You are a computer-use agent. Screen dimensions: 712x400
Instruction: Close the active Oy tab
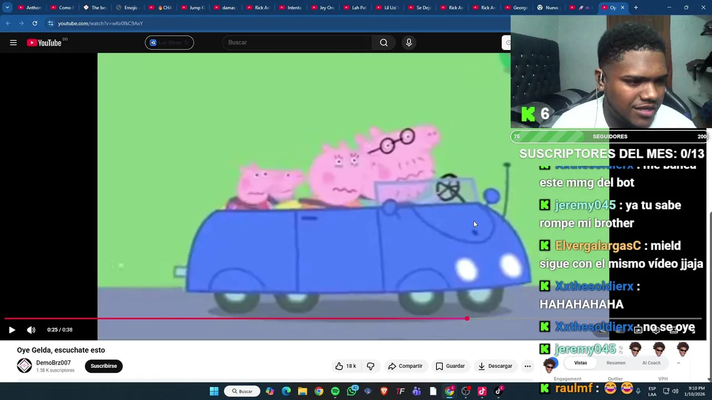pyautogui.click(x=622, y=8)
